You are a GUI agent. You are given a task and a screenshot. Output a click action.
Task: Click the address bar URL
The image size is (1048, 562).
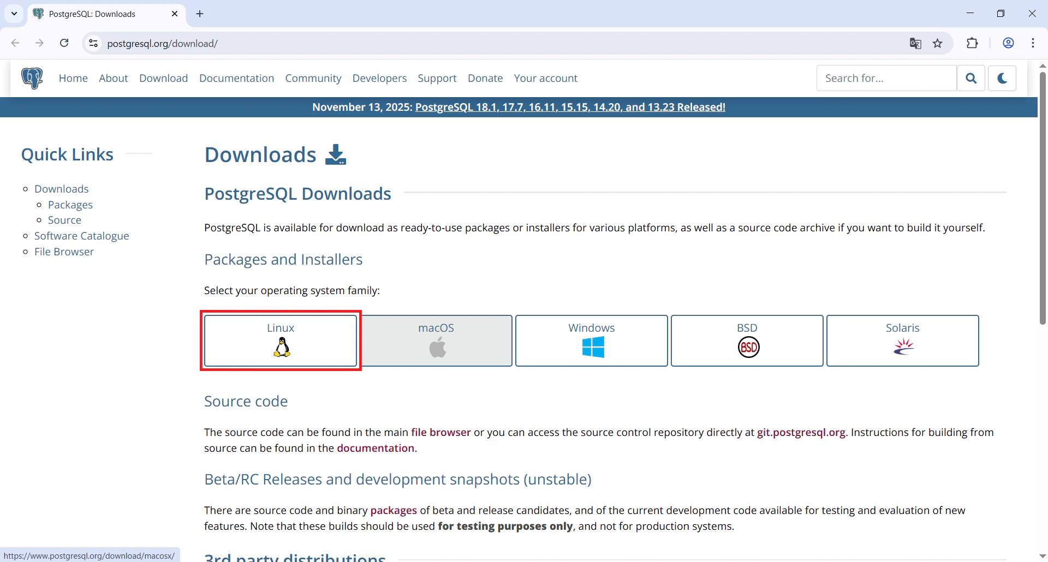163,44
